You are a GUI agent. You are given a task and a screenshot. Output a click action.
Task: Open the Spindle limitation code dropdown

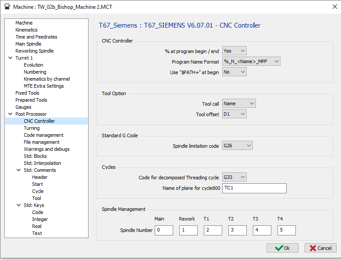pyautogui.click(x=238, y=146)
